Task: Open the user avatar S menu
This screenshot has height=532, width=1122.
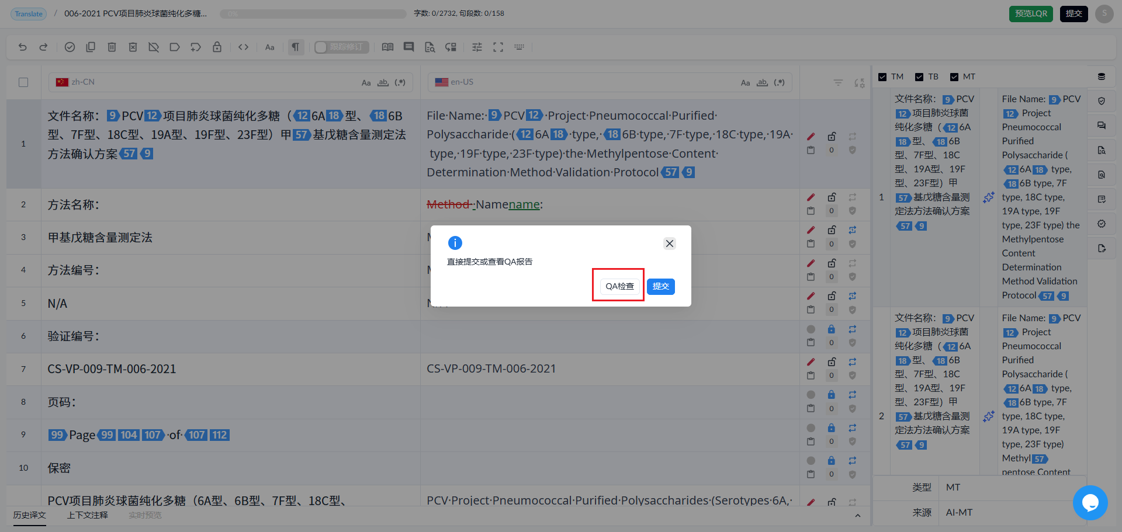Action: pos(1104,13)
